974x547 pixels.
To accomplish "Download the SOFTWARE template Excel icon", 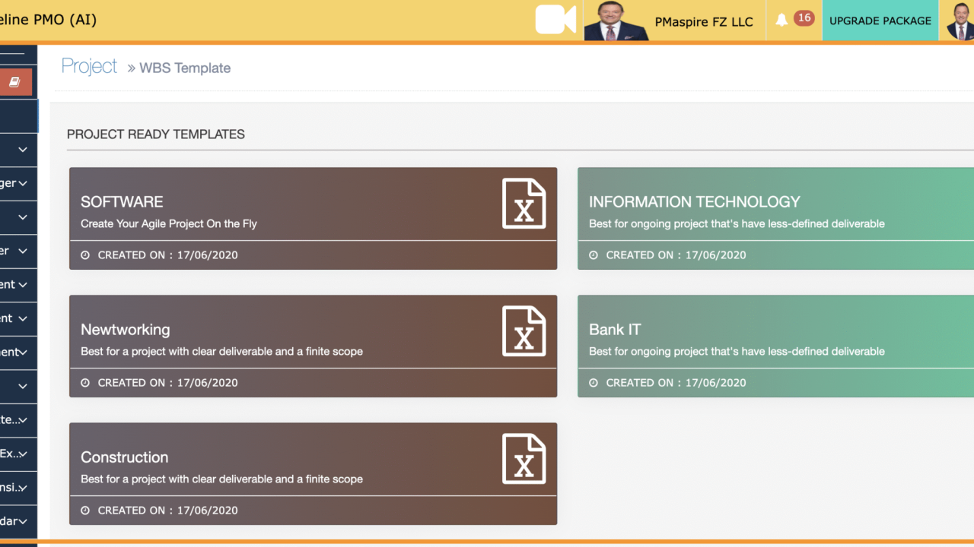I will (524, 204).
